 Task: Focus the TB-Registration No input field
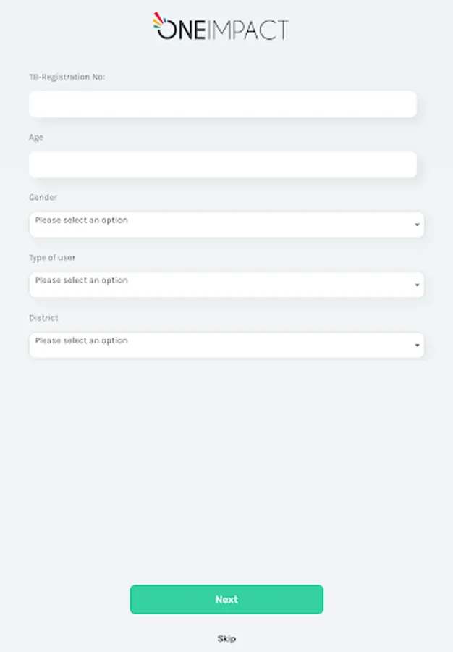tap(222, 104)
